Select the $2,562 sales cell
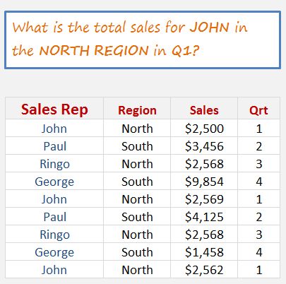This screenshot has width=286, height=284. pos(204,269)
